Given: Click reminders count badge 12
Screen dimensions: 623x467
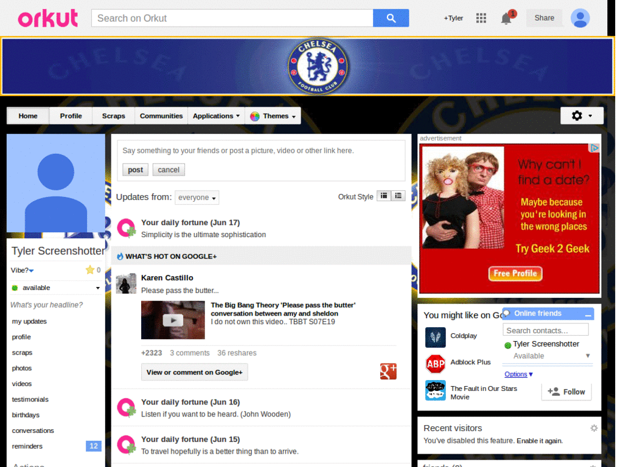Looking at the screenshot, I should [x=94, y=446].
